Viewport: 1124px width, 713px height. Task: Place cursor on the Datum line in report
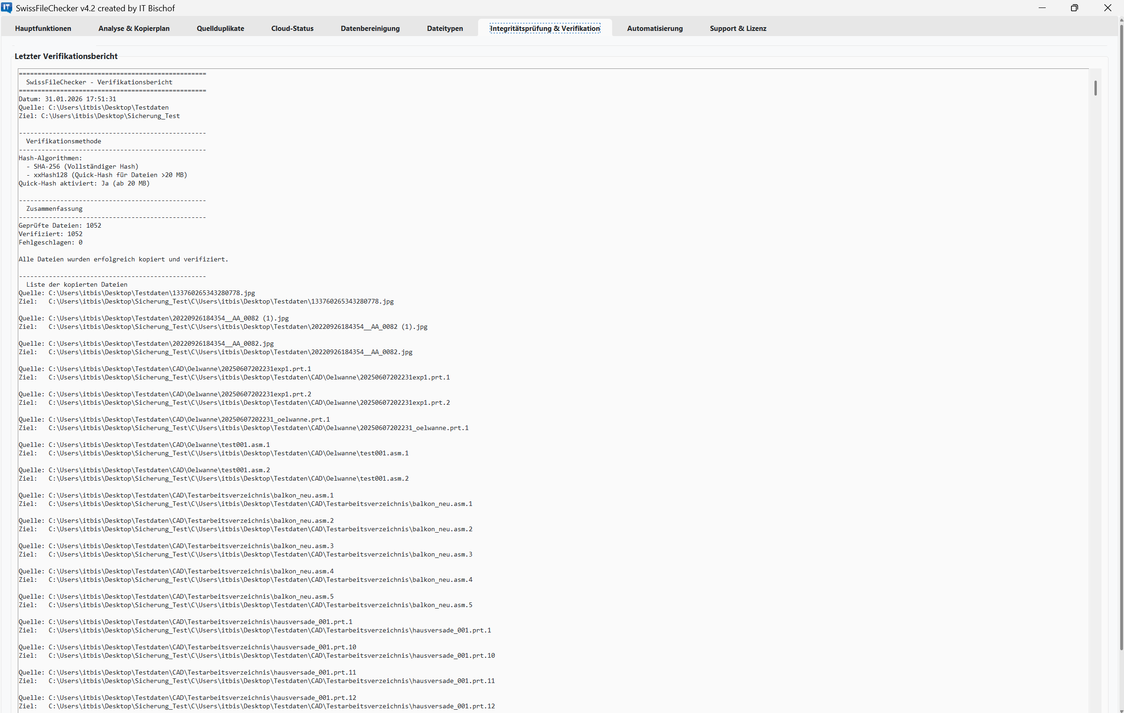tap(67, 99)
